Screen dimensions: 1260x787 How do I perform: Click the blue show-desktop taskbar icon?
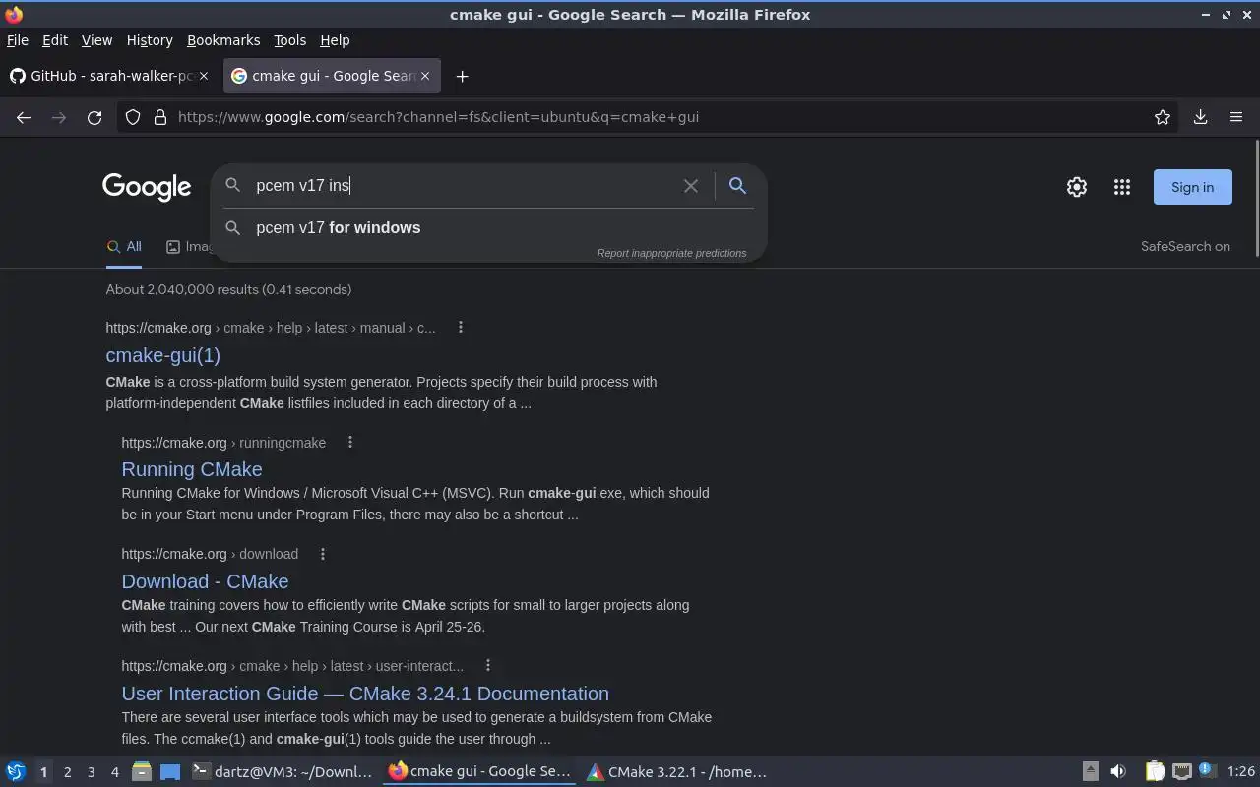[x=170, y=772]
